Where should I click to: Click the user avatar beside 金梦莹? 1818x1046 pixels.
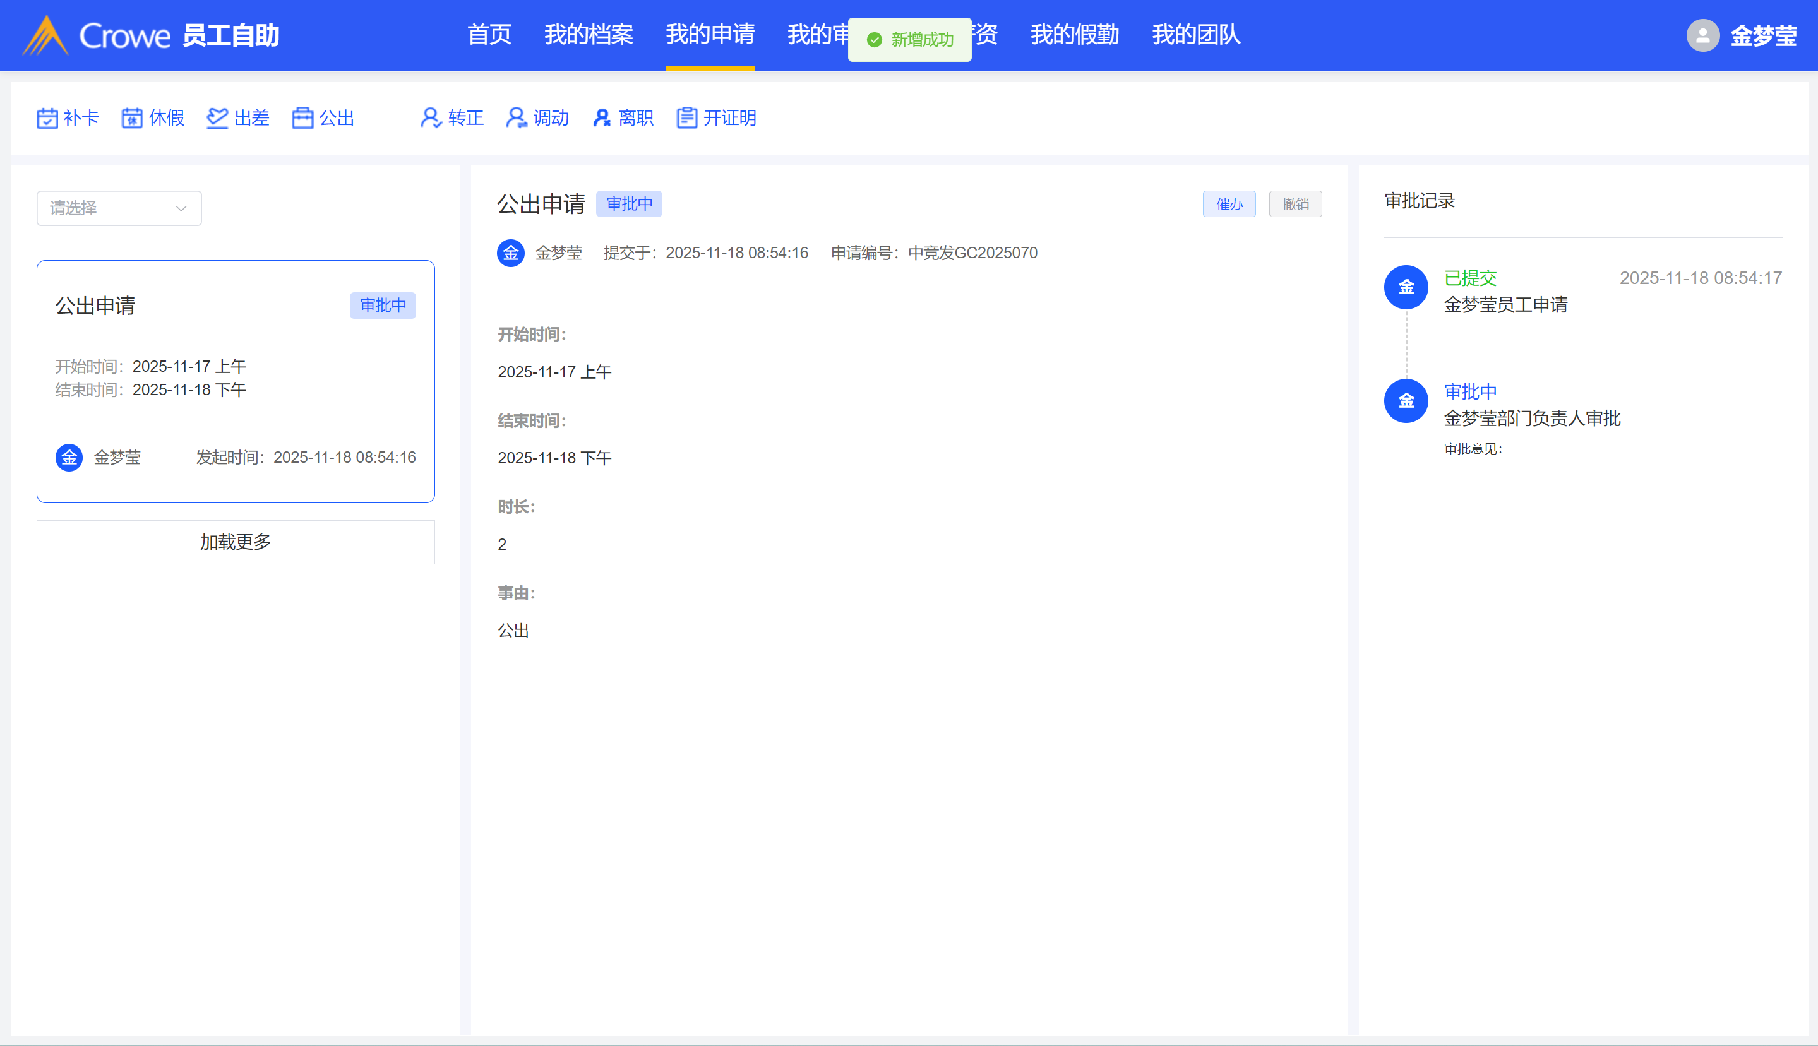click(x=1702, y=35)
